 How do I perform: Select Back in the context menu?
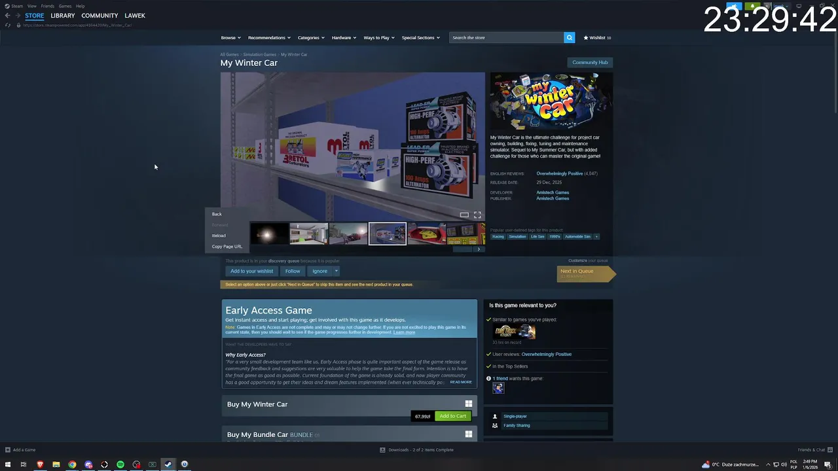[227, 214]
